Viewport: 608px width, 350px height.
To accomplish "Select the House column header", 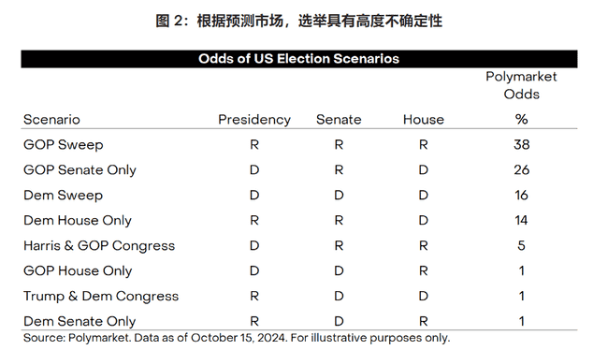I will 424,120.
